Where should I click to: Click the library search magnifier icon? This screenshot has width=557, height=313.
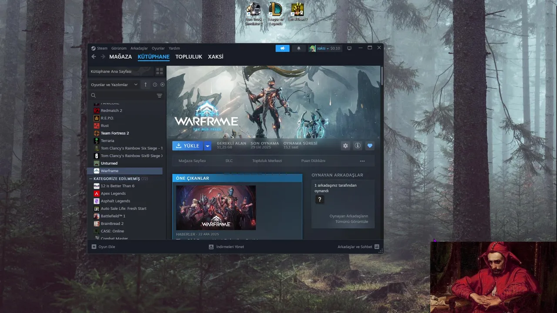click(x=93, y=96)
